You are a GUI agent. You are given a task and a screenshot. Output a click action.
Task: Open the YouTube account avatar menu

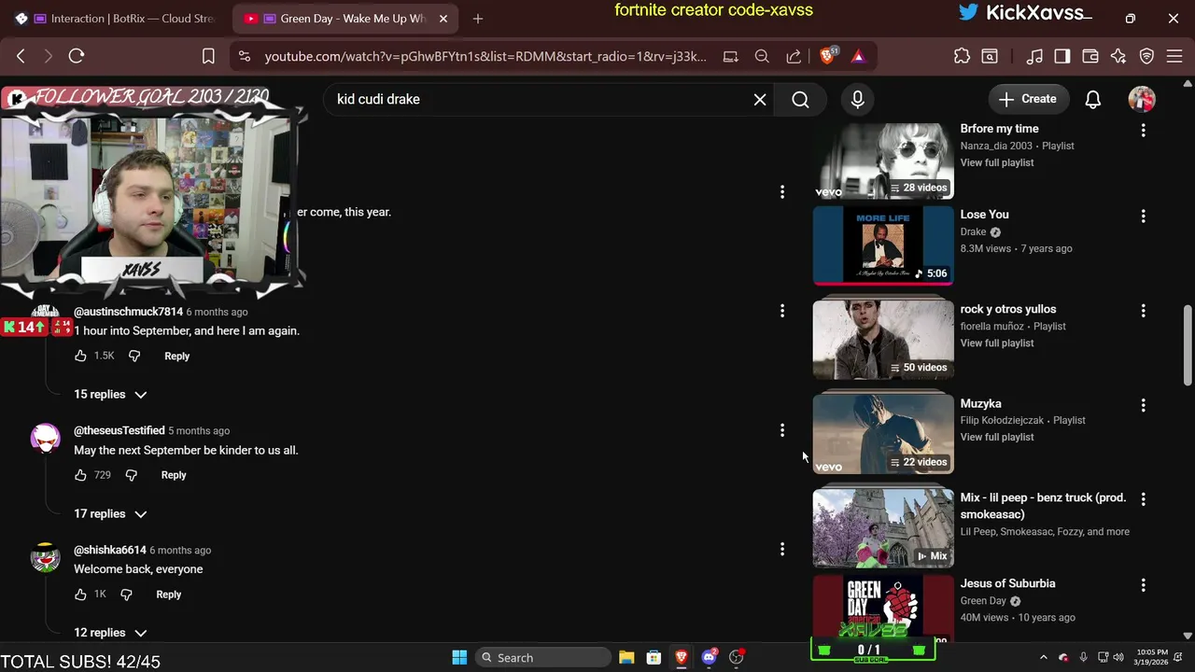pyautogui.click(x=1142, y=99)
